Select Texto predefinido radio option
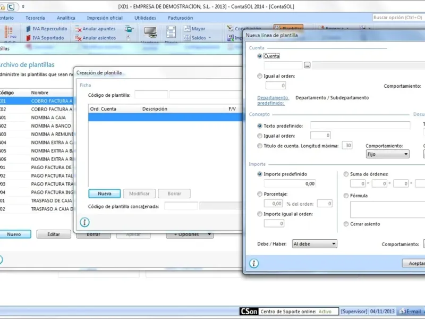Viewport: 425px width, 319px height. coord(260,126)
